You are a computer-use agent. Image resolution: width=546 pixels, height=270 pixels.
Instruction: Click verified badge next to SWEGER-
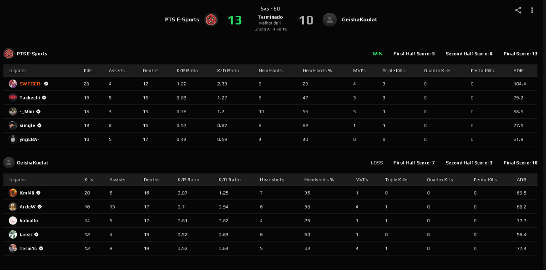click(46, 84)
